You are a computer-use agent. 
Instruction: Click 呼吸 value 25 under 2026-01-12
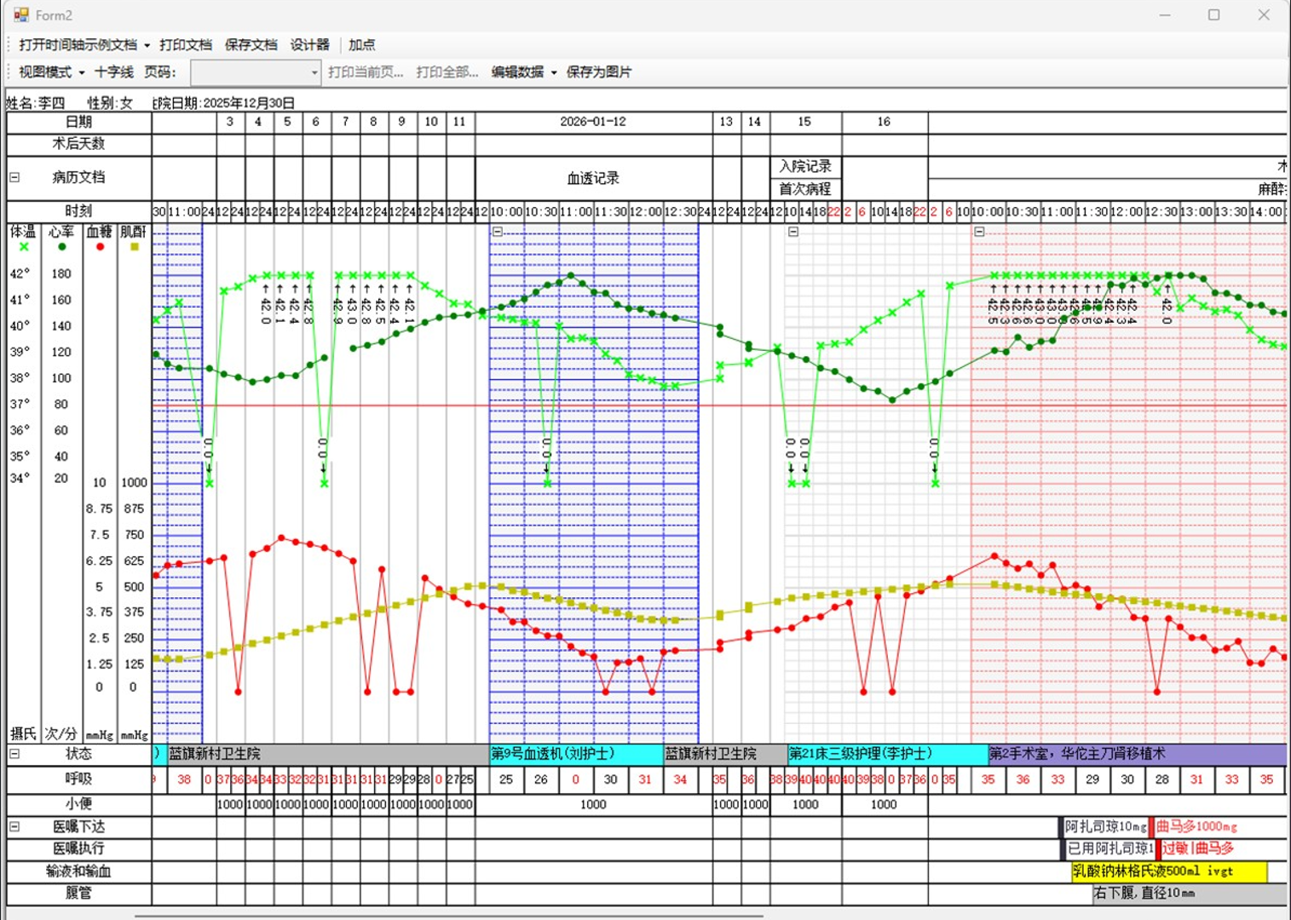click(506, 779)
